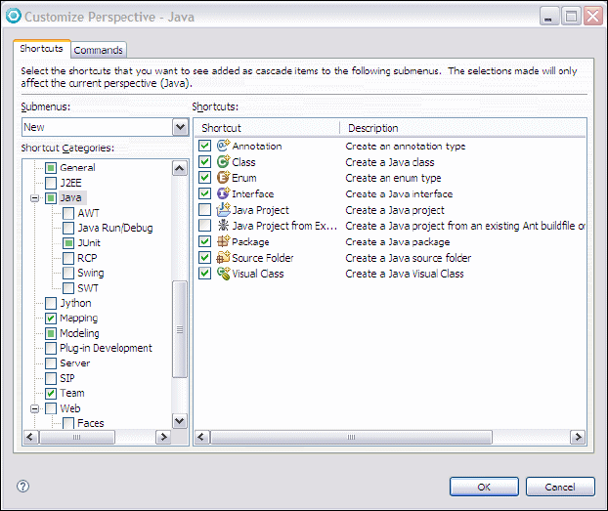
Task: Sort by the Shortcut column header
Action: [267, 128]
